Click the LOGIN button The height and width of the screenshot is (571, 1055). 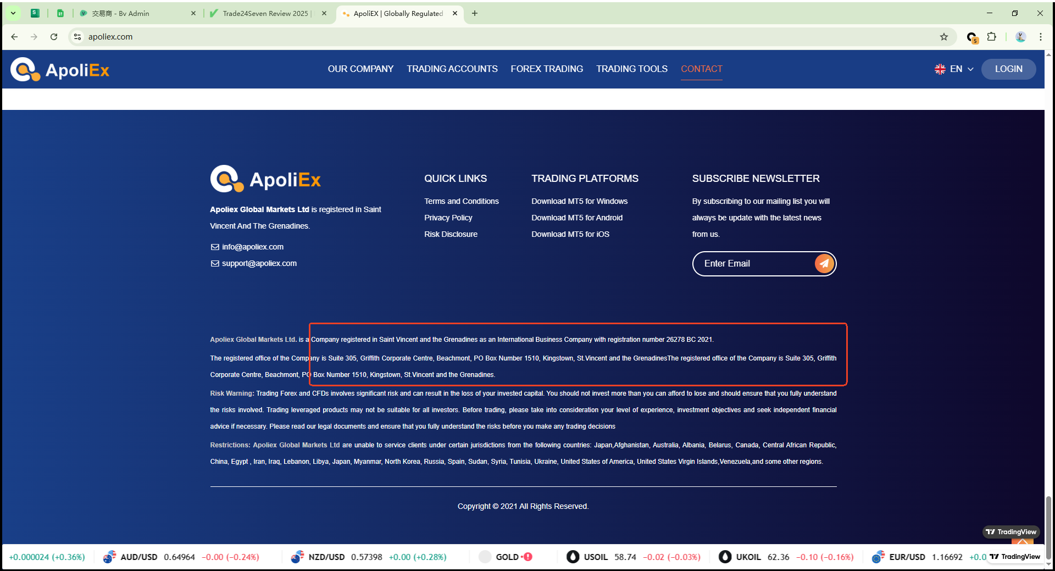[1009, 69]
